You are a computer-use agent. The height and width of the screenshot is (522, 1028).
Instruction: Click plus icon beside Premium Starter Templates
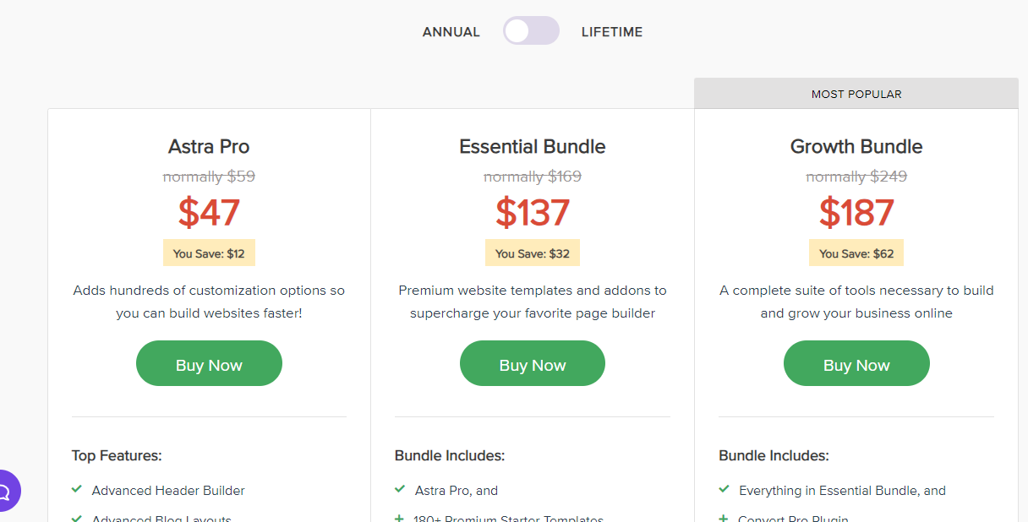click(400, 519)
